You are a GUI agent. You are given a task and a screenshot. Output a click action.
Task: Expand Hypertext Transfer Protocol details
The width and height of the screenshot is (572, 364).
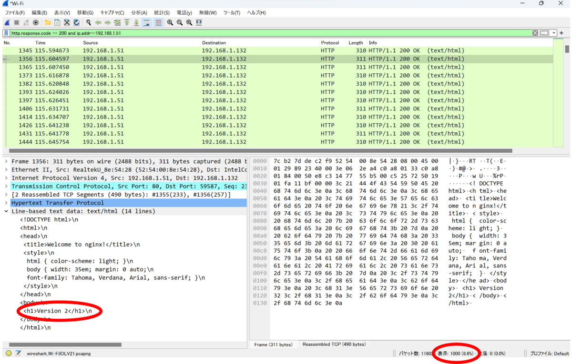[x=6, y=203]
